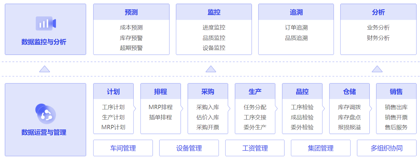Click 业务分析
Image resolution: width=420 pixels, height=158 pixels.
[x=378, y=28]
